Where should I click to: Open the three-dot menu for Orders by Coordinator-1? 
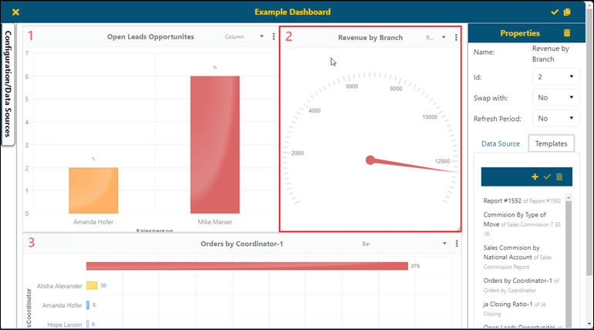click(x=456, y=244)
